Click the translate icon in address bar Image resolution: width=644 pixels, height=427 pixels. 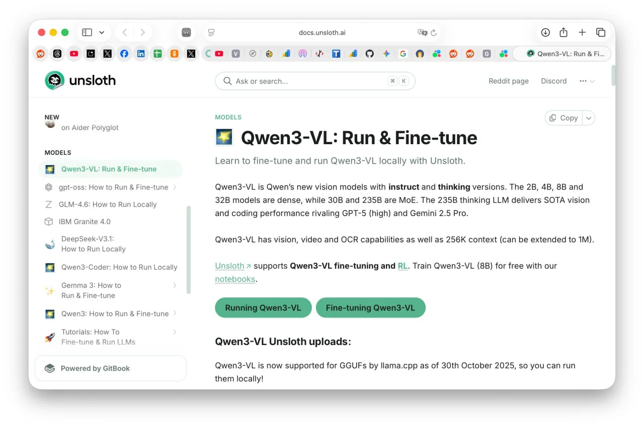coord(422,33)
